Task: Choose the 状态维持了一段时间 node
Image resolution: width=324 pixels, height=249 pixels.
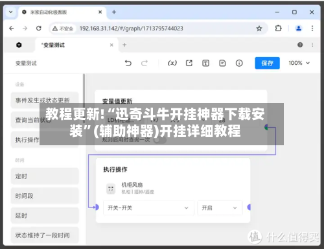Action: 45,235
